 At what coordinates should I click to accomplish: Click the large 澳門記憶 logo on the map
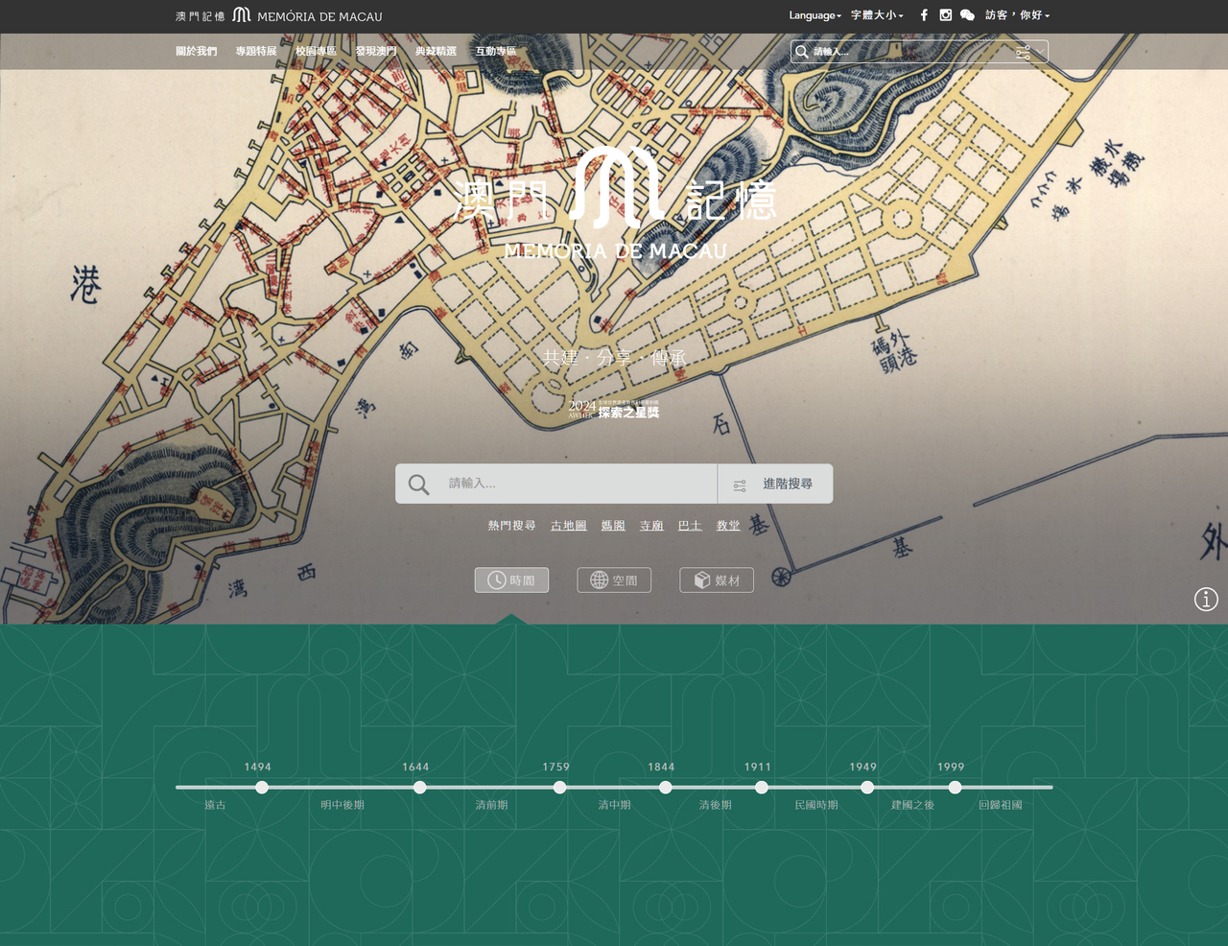tap(615, 204)
